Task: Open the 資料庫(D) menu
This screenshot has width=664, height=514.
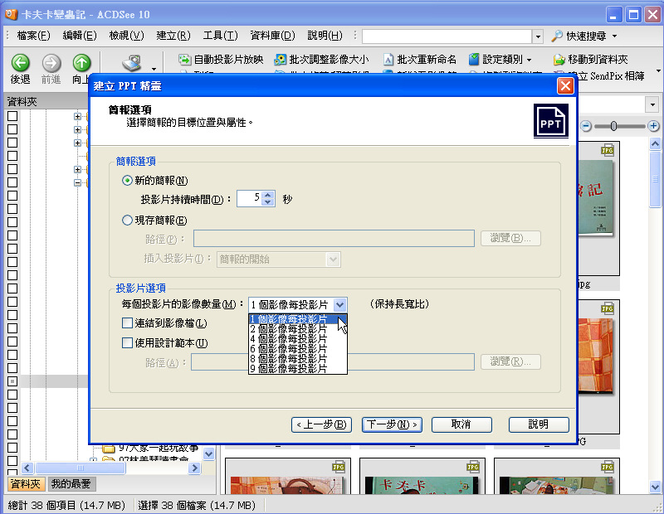Action: point(272,36)
